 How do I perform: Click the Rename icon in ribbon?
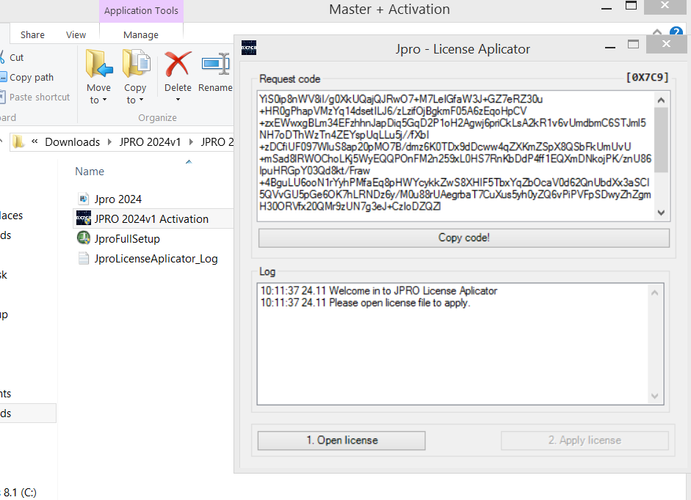coord(215,65)
